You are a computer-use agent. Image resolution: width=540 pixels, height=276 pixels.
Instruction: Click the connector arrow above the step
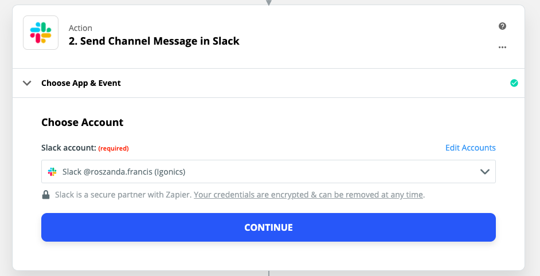click(268, 3)
